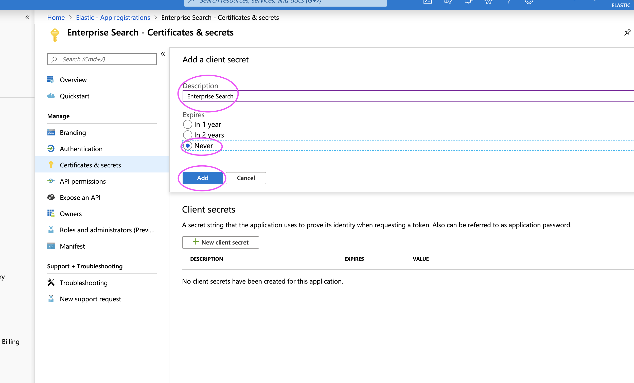Click the pin blade icon
The width and height of the screenshot is (634, 383).
point(628,32)
